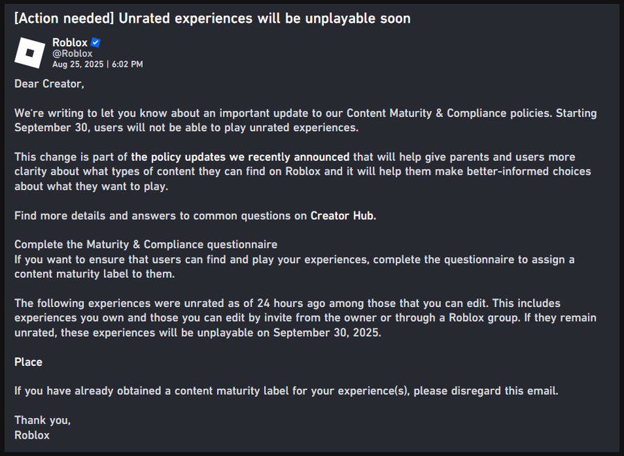Click the '6:02 PM' time text
The height and width of the screenshot is (456, 624).
[x=128, y=64]
